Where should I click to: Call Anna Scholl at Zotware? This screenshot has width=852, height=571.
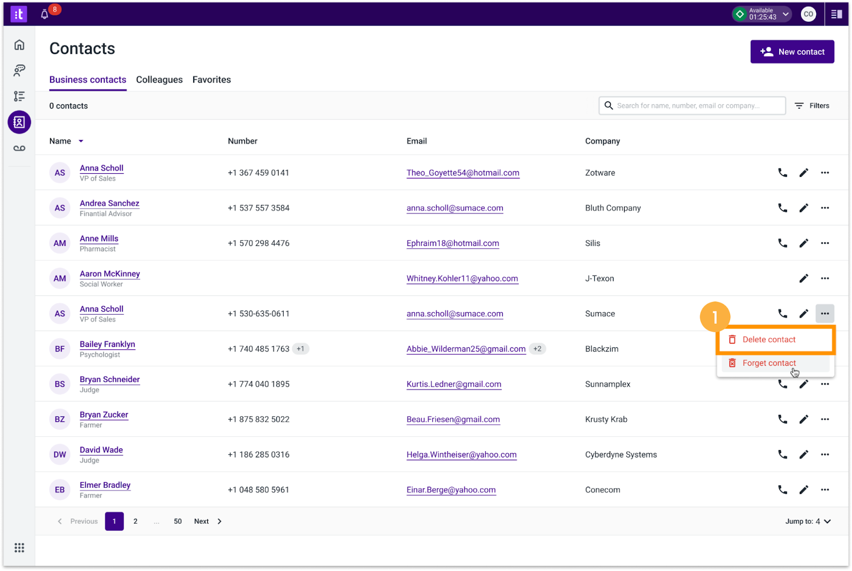click(782, 173)
